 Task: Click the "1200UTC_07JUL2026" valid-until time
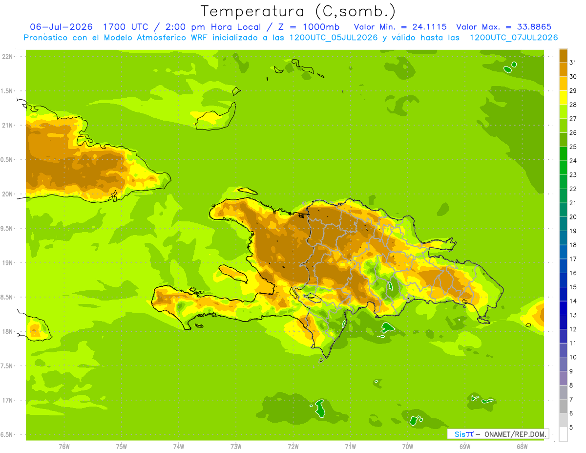[x=514, y=38]
